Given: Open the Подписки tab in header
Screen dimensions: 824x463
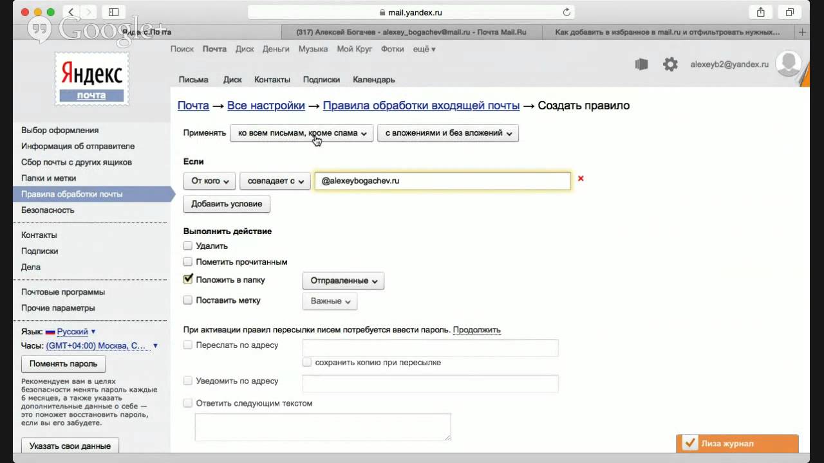Looking at the screenshot, I should [321, 80].
